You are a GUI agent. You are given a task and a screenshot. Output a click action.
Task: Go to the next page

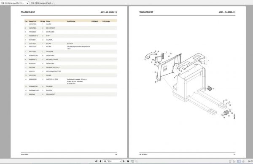pyautogui.click(x=124, y=161)
